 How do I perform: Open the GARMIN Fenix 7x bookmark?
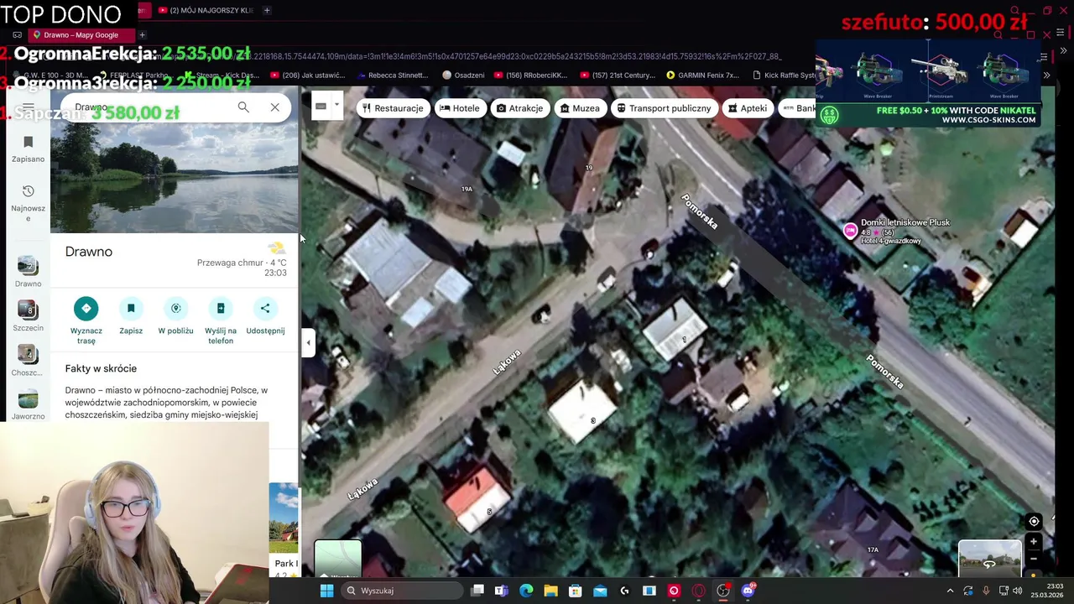703,75
